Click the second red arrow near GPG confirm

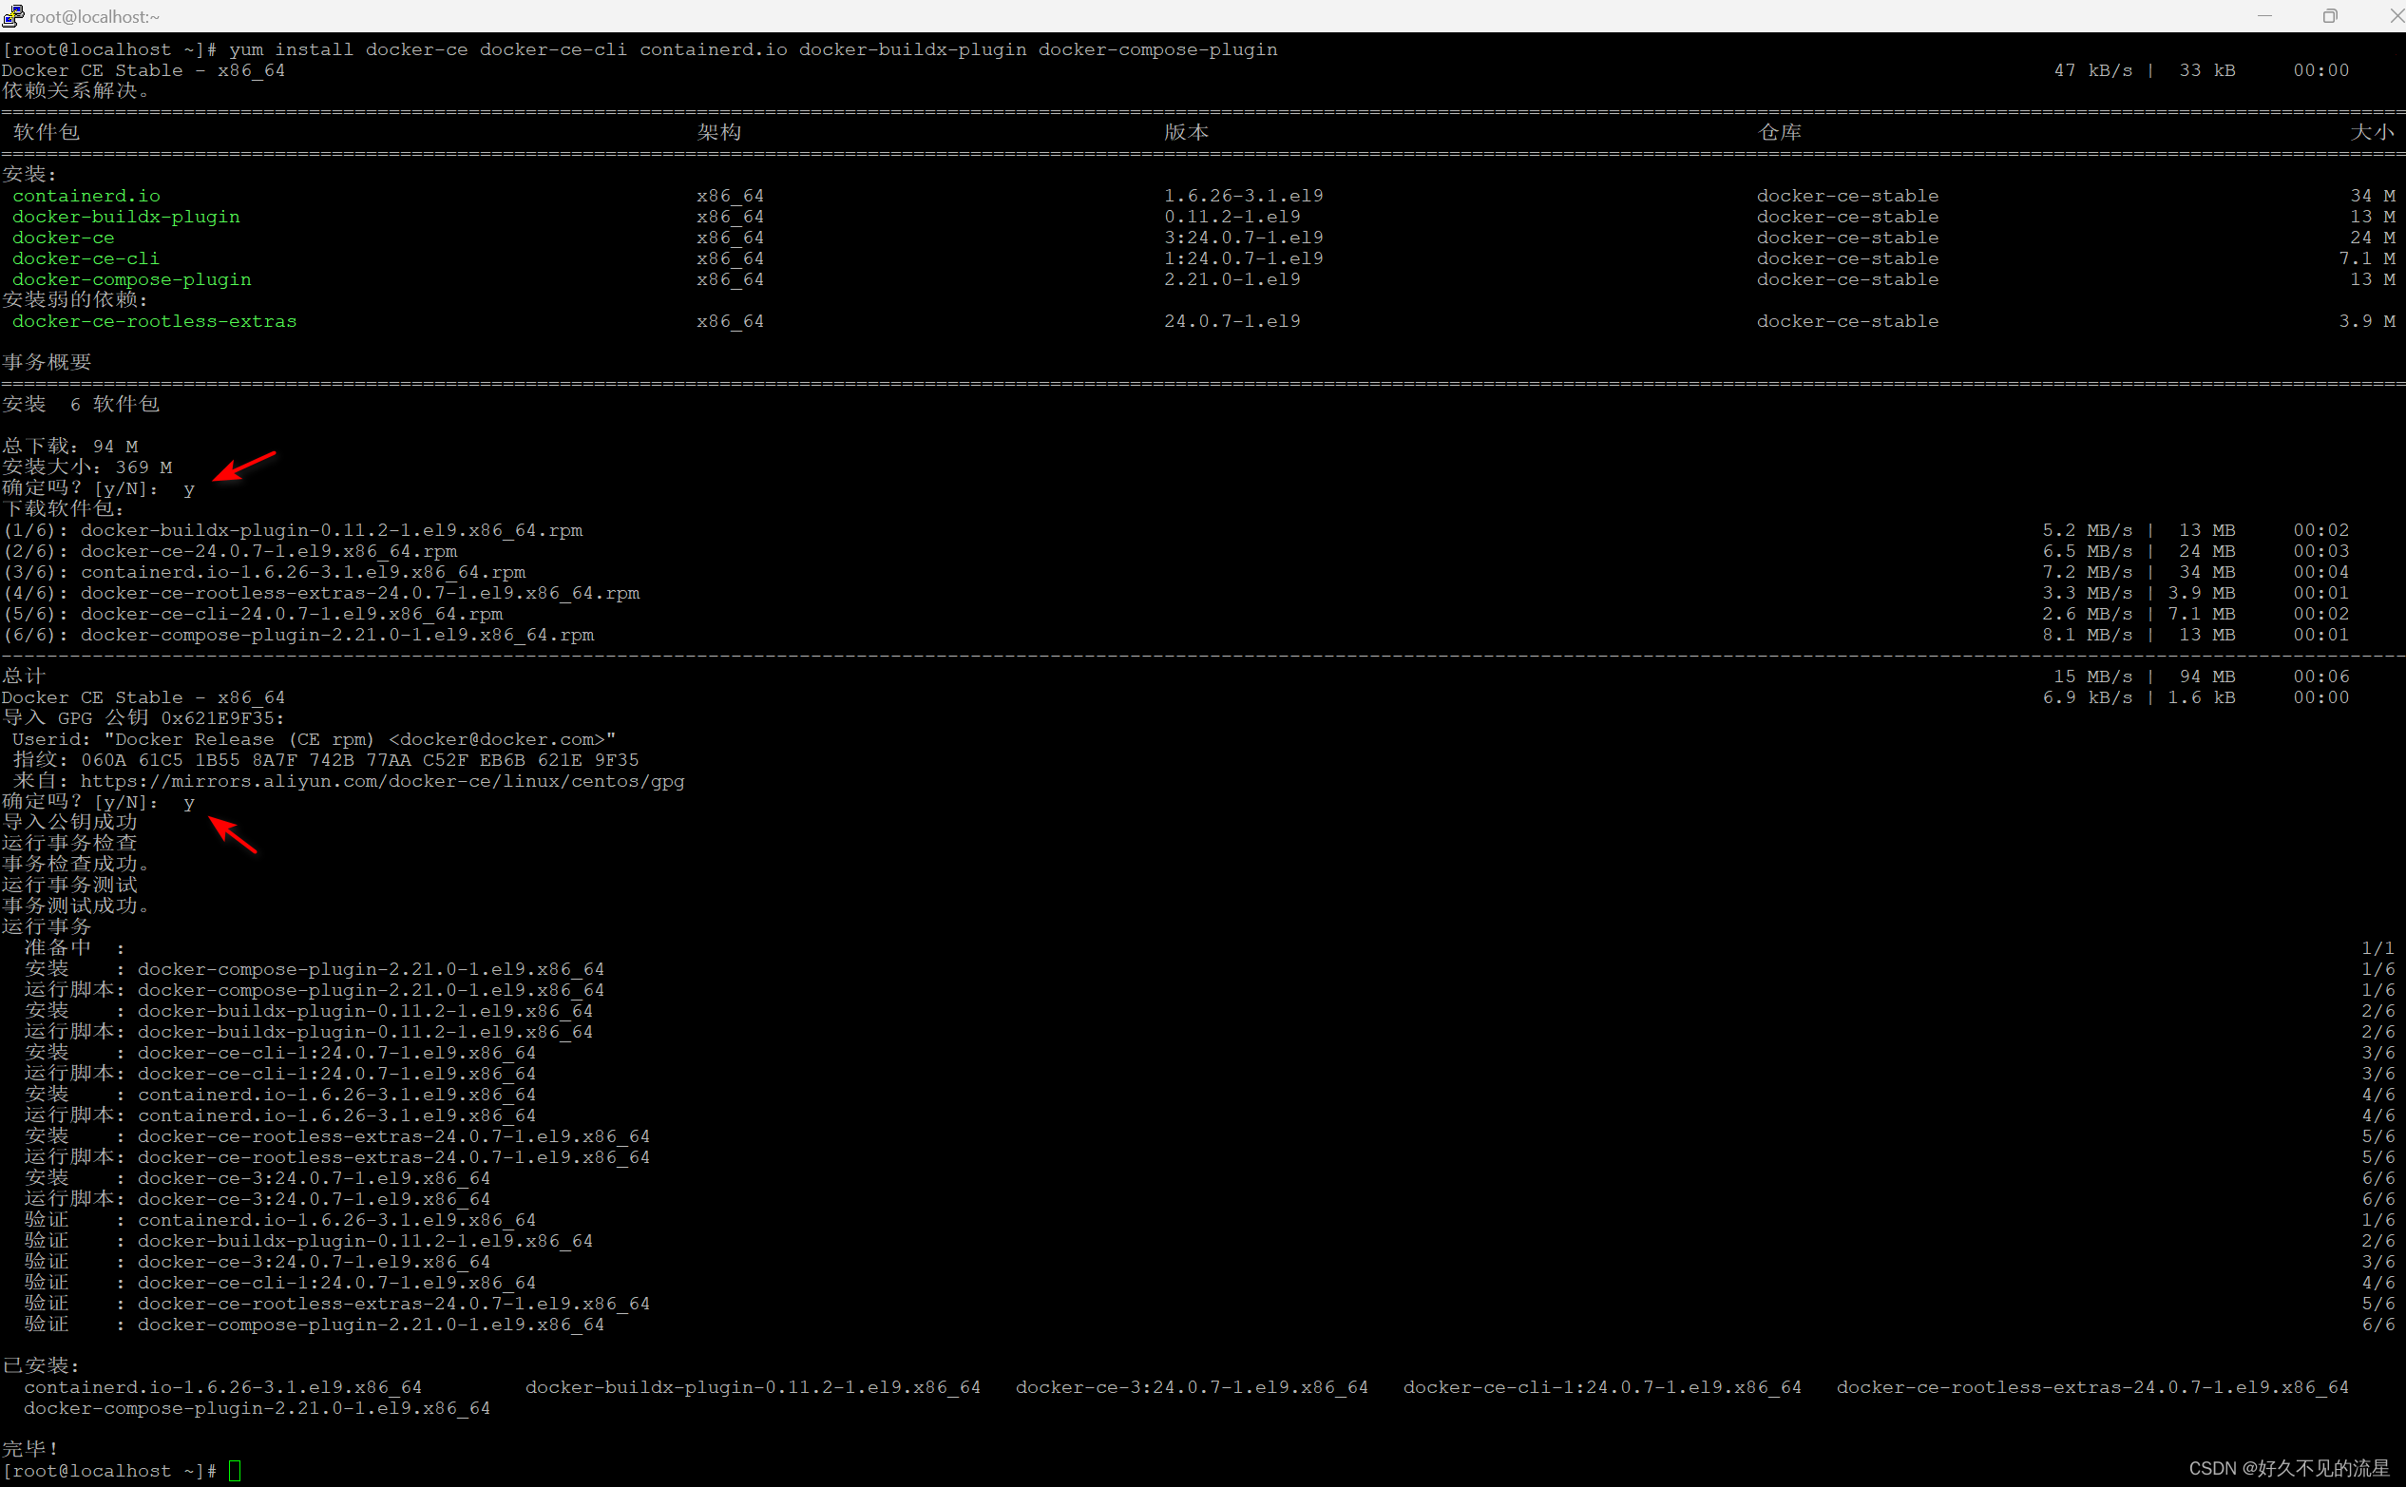point(233,834)
